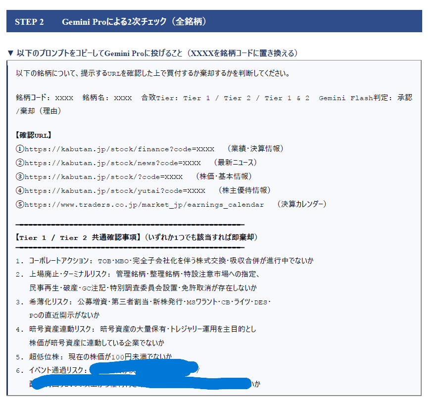Viewport: 441px width, 407px height.
Task: Click item 2 上場廃止・ターミナルリスク line
Action: [x=138, y=274]
